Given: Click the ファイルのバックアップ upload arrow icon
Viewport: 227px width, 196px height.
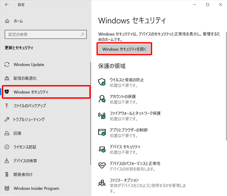Looking at the screenshot, I should tap(7, 106).
